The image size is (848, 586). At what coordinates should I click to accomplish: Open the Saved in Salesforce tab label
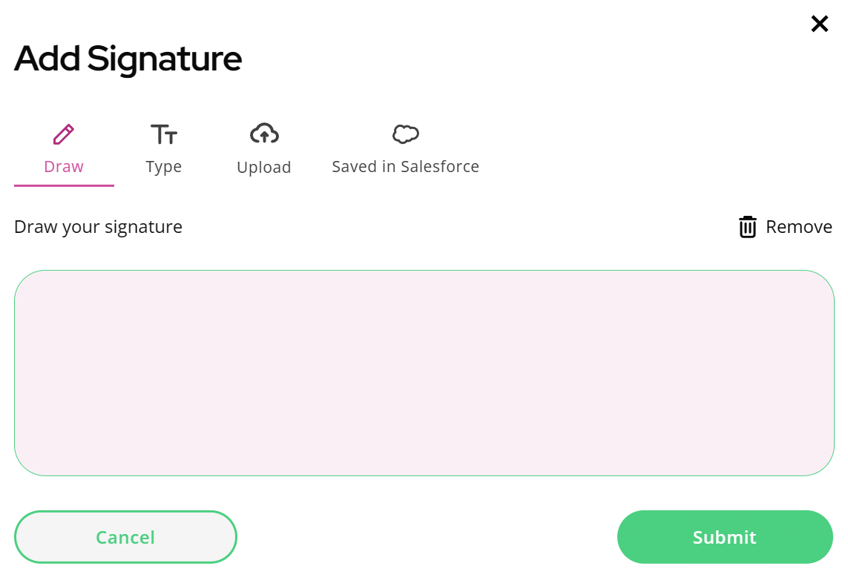(x=406, y=166)
